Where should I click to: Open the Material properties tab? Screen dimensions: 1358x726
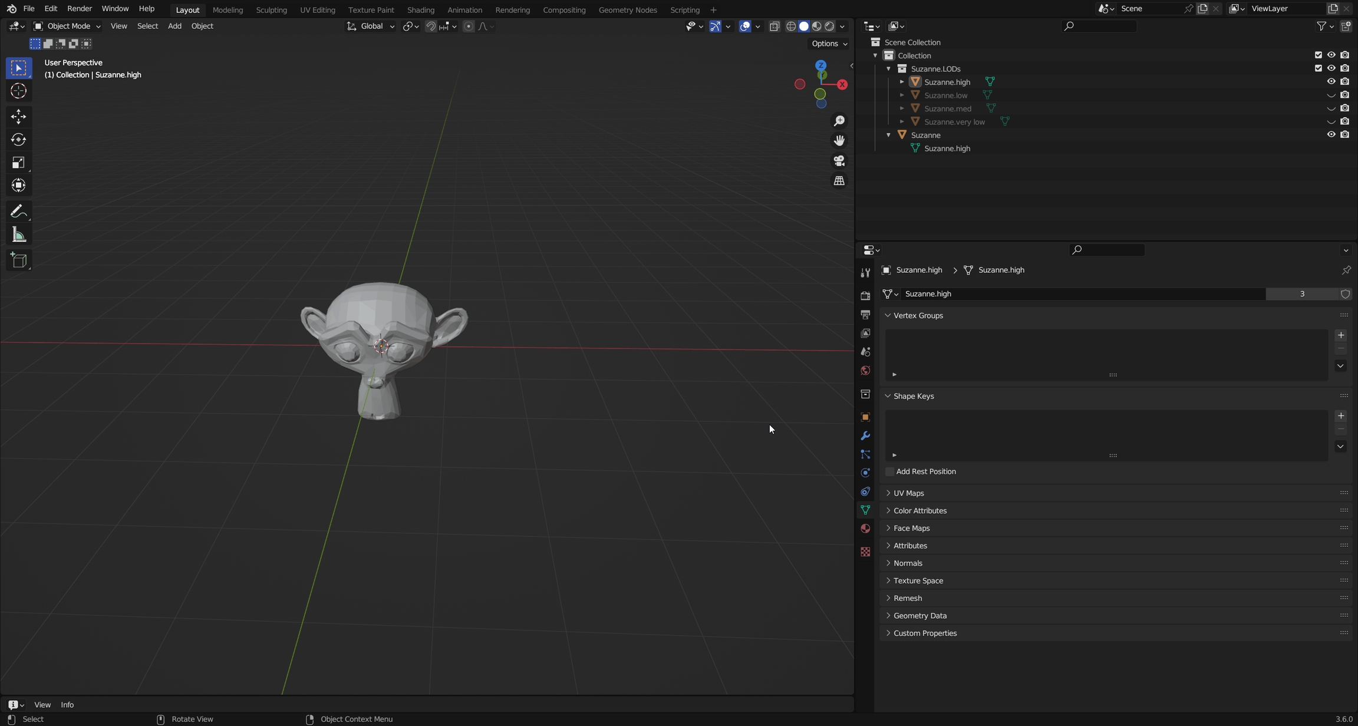865,529
